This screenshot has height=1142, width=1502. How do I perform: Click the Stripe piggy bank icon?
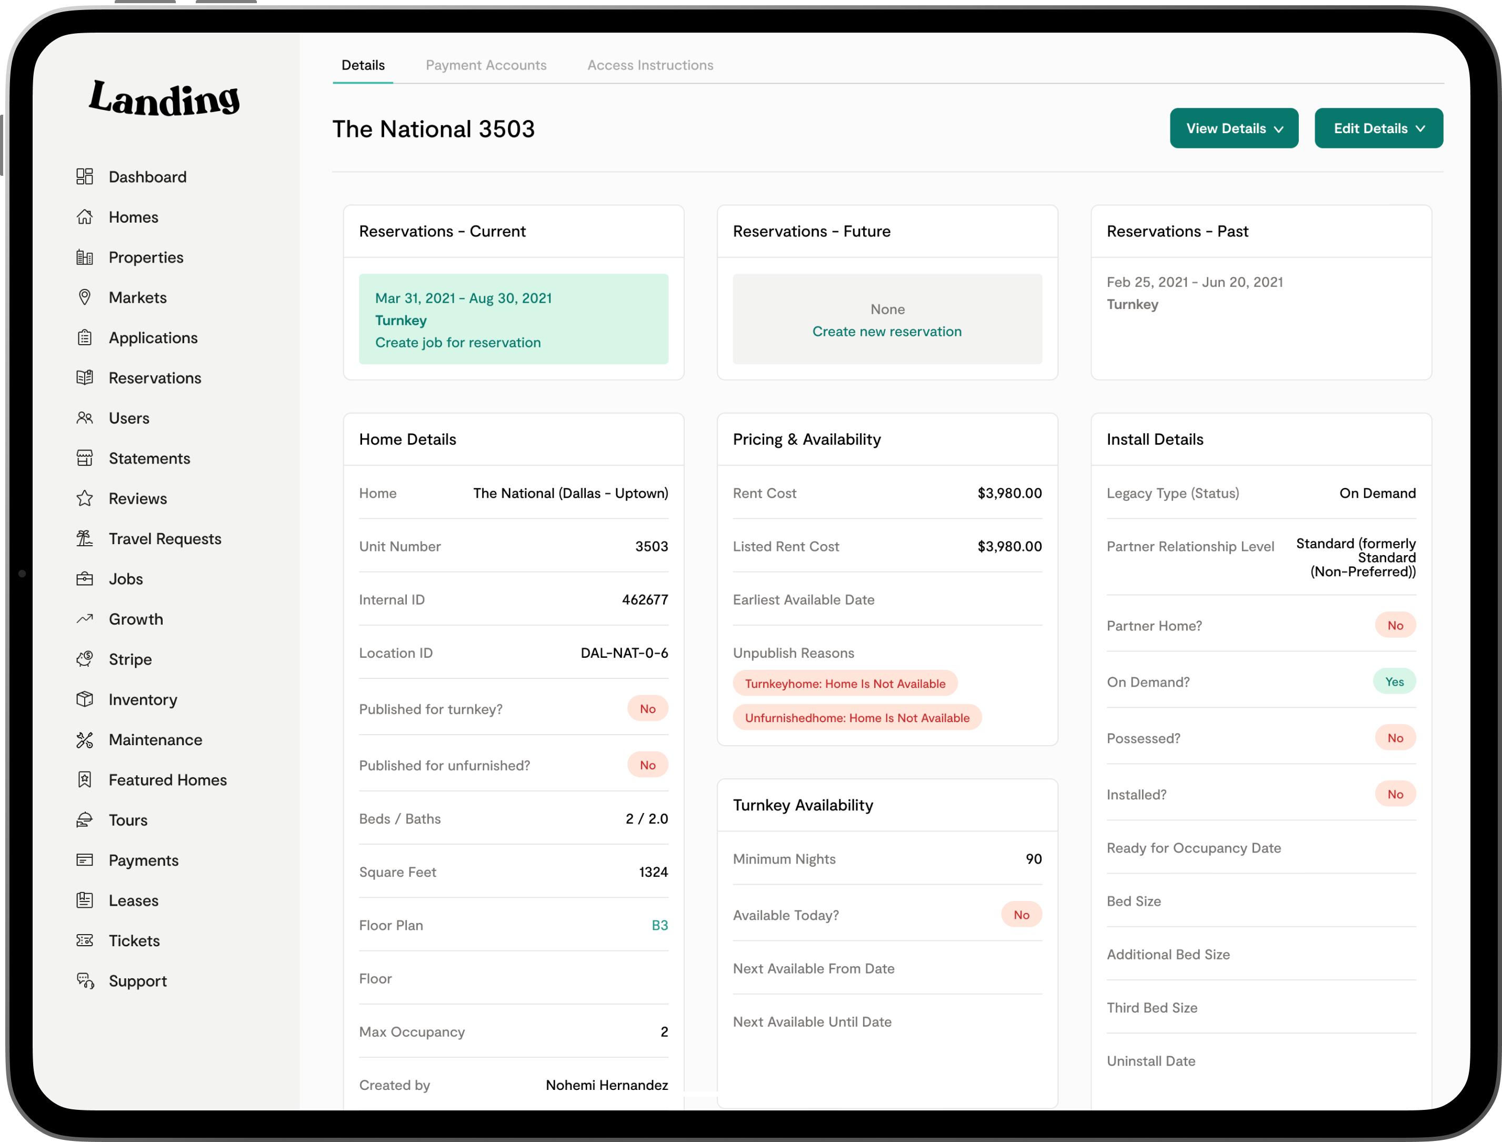point(84,659)
